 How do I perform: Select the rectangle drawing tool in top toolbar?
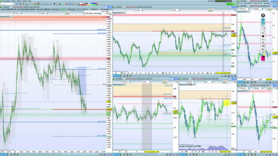69,4
